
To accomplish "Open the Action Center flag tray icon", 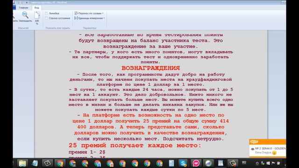I will (x=273, y=163).
